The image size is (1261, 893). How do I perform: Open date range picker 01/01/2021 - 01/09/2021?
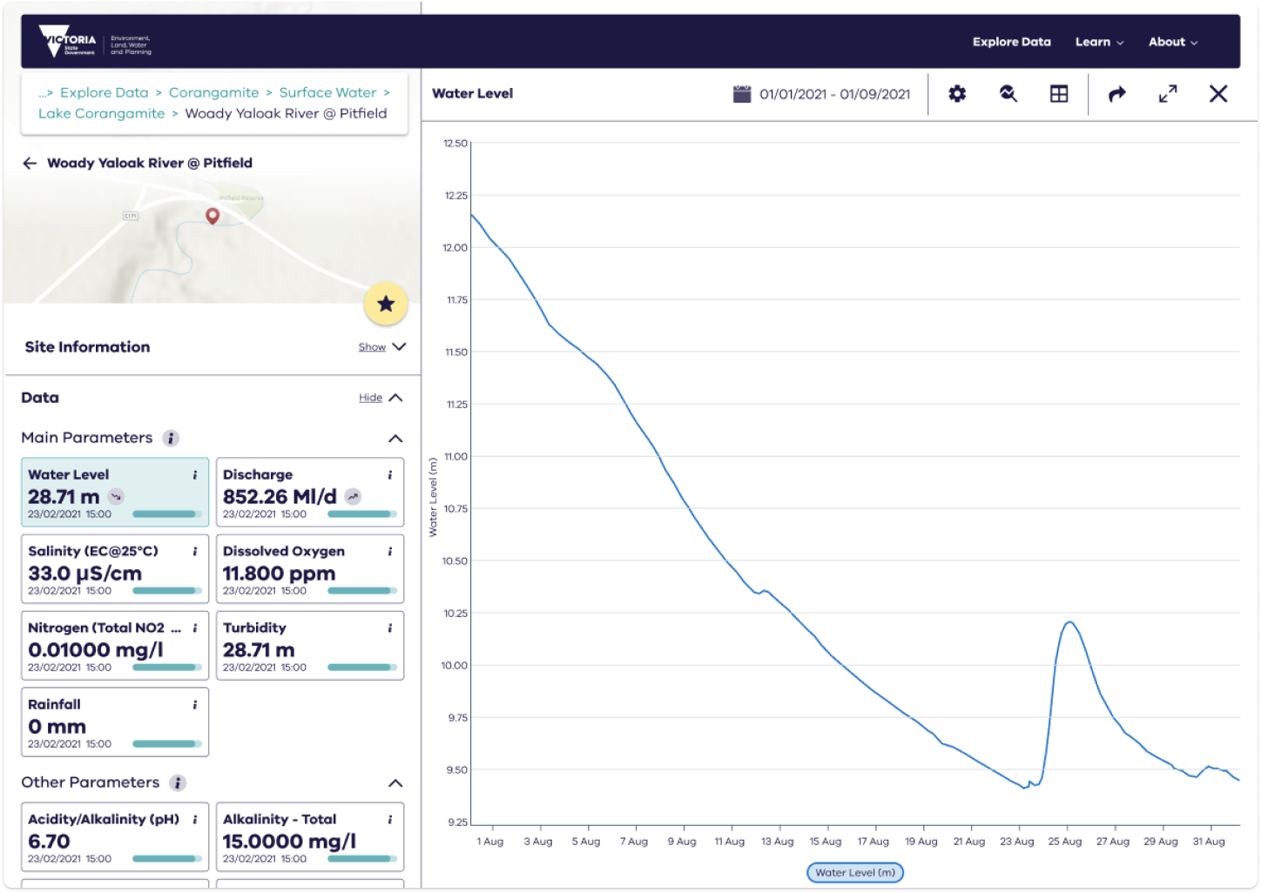tap(823, 94)
